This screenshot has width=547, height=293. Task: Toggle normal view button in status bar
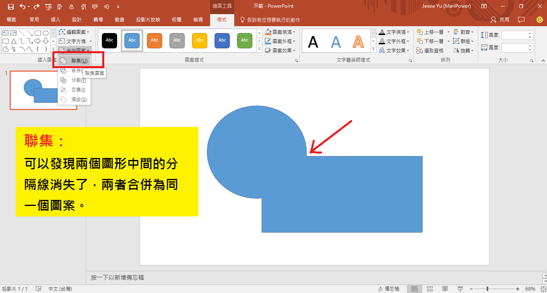point(415,289)
